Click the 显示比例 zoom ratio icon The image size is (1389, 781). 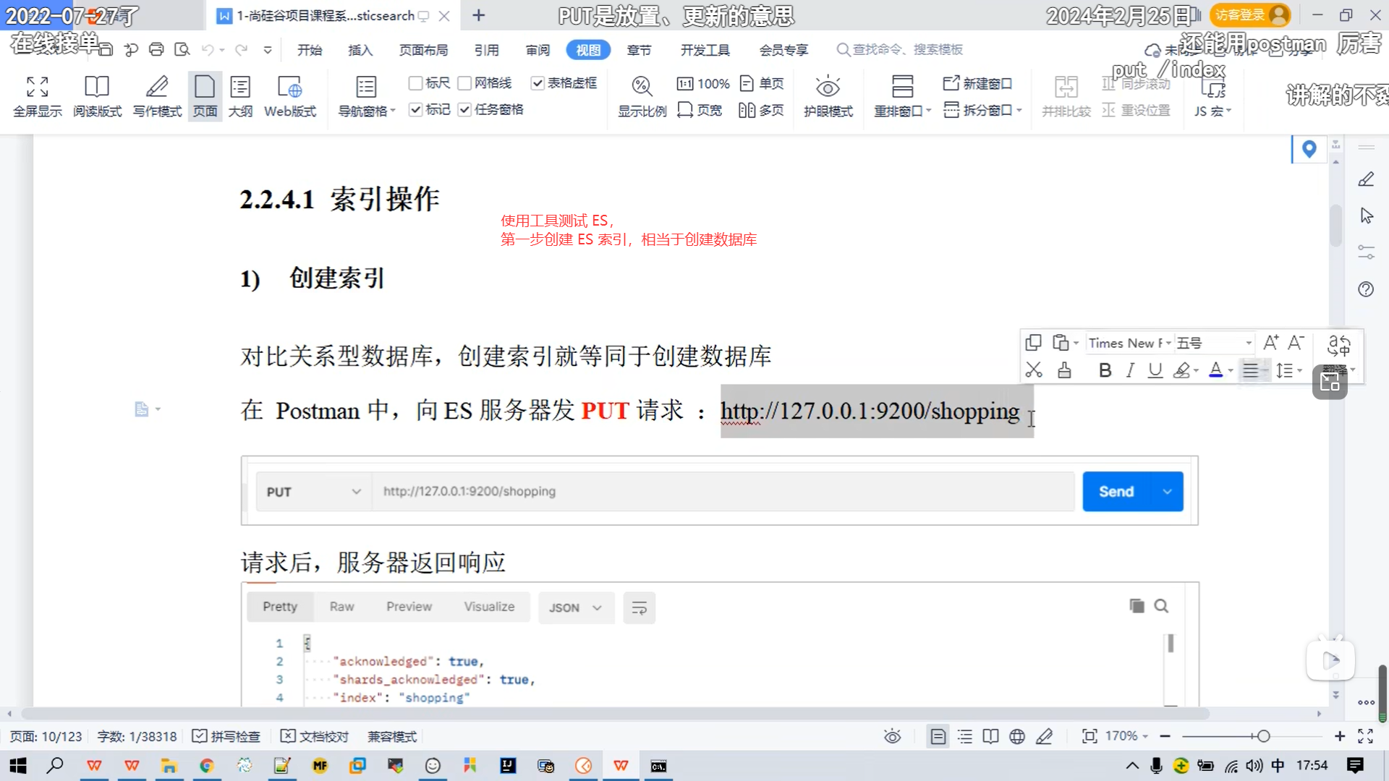click(x=642, y=88)
